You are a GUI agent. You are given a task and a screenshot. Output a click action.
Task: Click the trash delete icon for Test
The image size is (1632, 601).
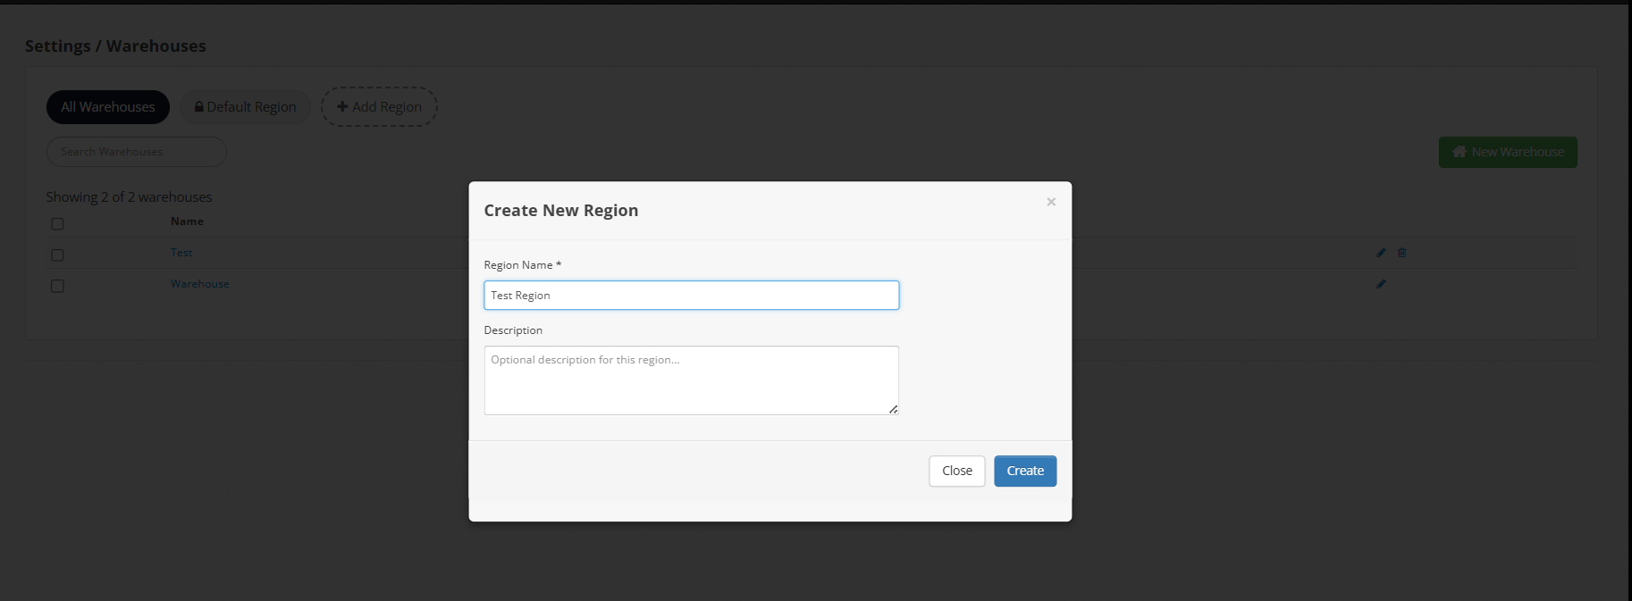point(1401,253)
